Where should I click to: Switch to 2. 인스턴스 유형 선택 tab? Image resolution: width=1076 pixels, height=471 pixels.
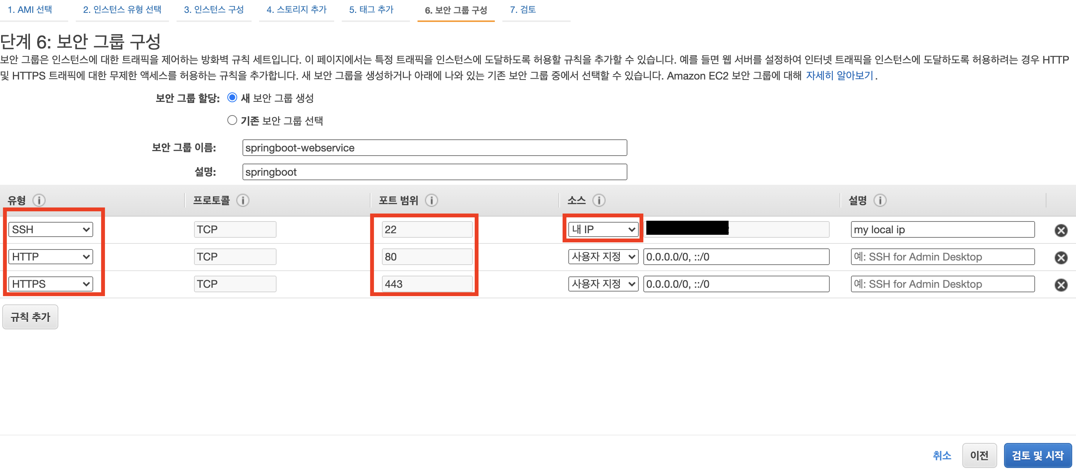(122, 9)
